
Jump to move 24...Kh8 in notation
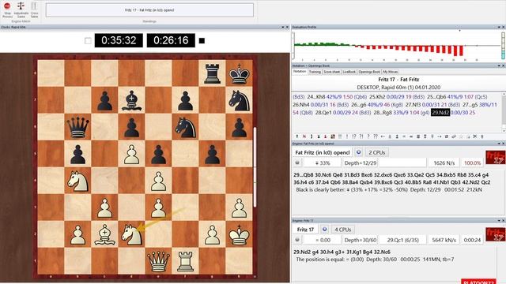[x=316, y=96]
